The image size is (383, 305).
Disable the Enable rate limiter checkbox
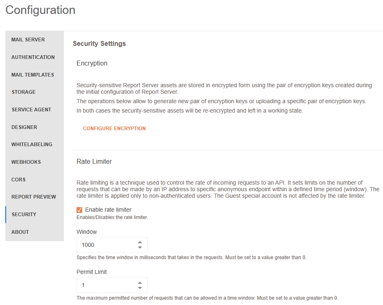pos(79,209)
